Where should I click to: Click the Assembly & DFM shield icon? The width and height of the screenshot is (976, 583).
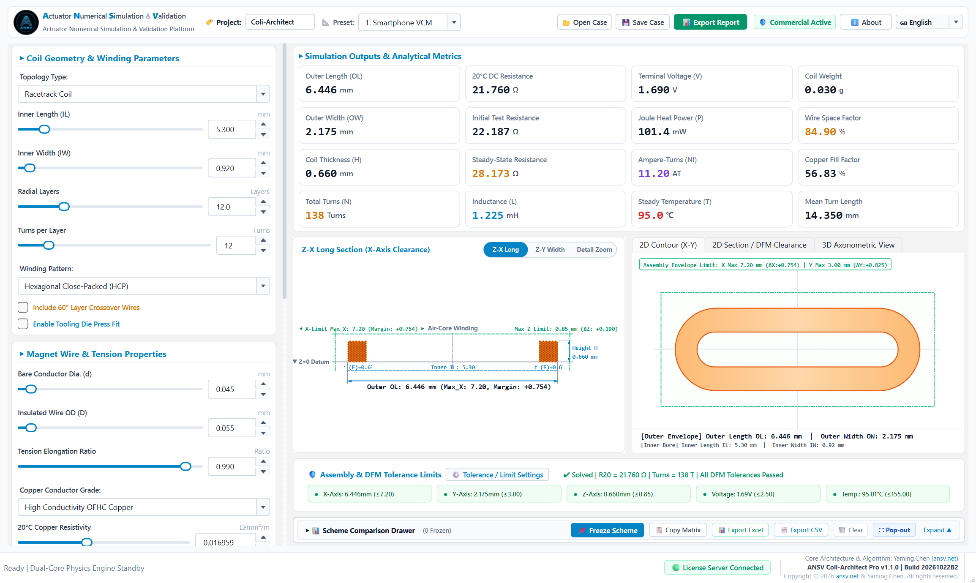312,474
